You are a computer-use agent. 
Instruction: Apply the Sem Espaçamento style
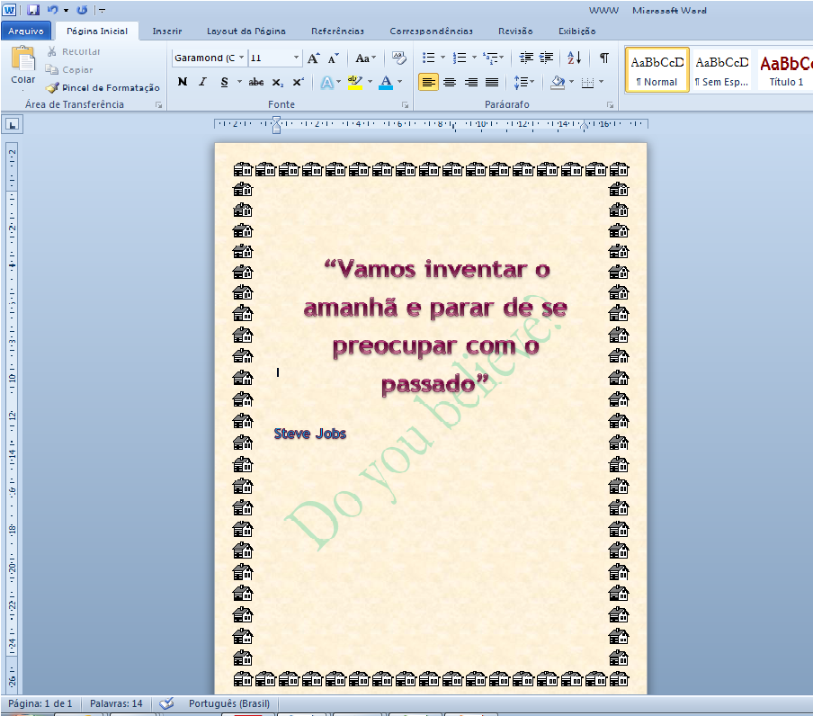[722, 70]
